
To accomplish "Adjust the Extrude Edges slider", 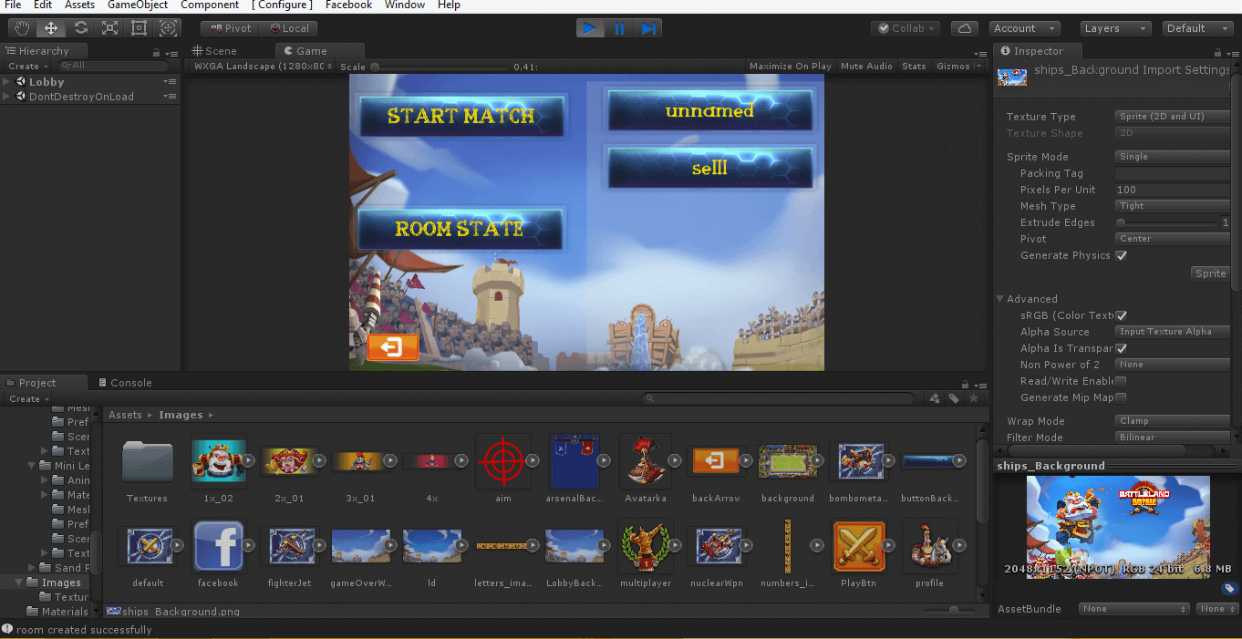I will (1166, 222).
